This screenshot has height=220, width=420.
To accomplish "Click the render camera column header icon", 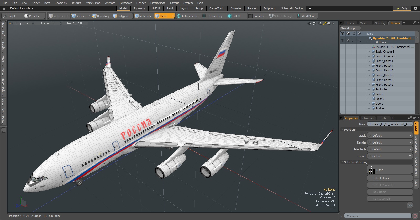I will click(x=348, y=34).
